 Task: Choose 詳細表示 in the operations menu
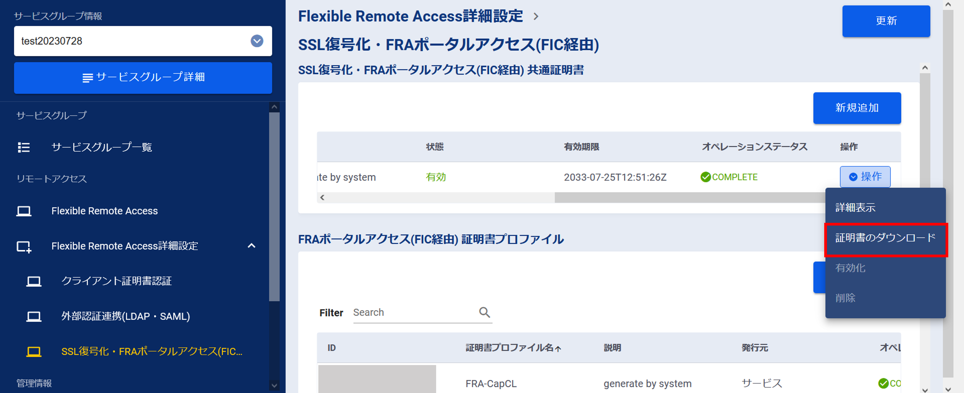(855, 207)
